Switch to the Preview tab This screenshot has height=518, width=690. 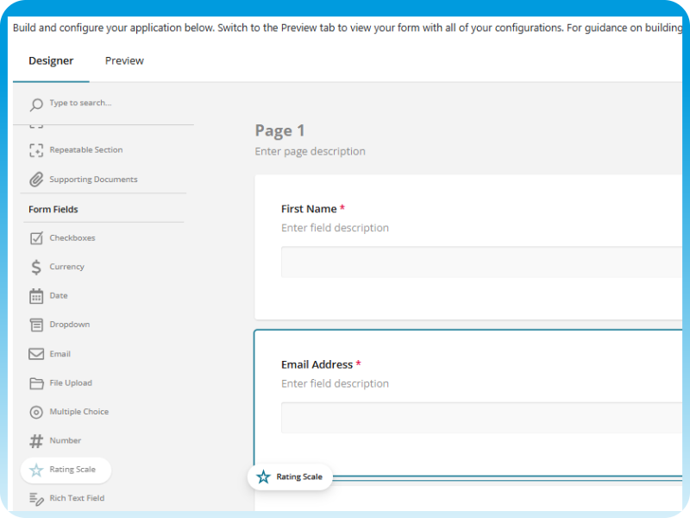pyautogui.click(x=123, y=60)
